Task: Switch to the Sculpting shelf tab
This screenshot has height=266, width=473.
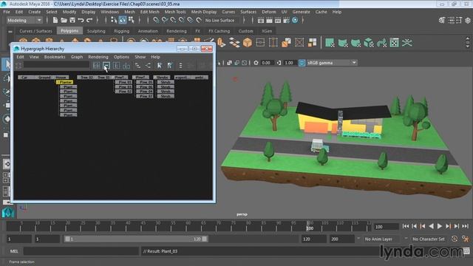Action: coord(96,31)
